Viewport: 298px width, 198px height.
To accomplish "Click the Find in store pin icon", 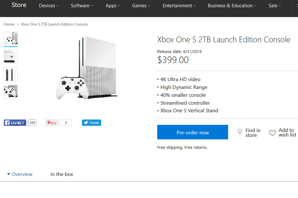I will pos(240,132).
